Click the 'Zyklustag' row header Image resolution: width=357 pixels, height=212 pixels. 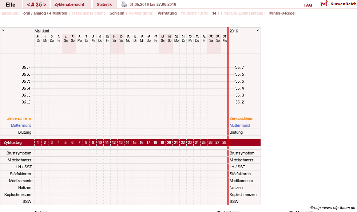(x=13, y=142)
